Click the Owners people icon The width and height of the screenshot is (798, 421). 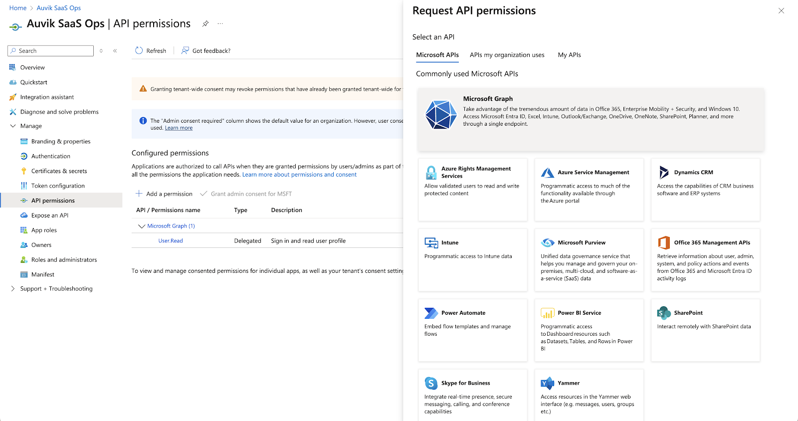click(24, 245)
